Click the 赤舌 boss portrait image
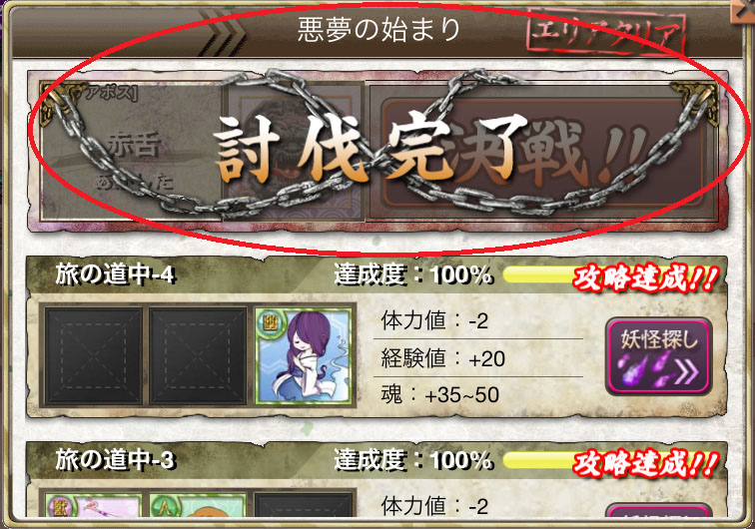755x529 pixels. (296, 153)
